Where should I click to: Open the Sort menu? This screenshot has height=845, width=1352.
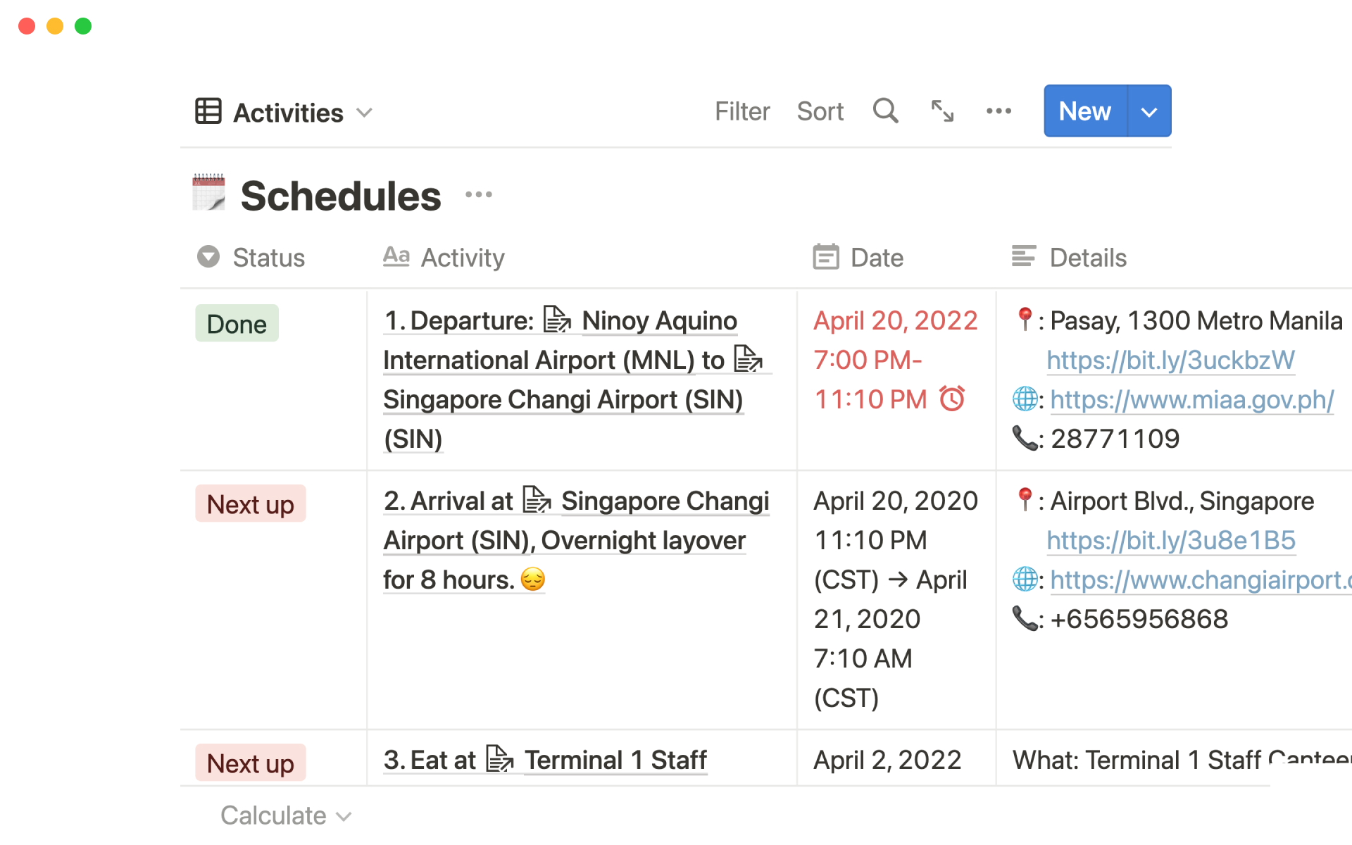click(x=820, y=111)
